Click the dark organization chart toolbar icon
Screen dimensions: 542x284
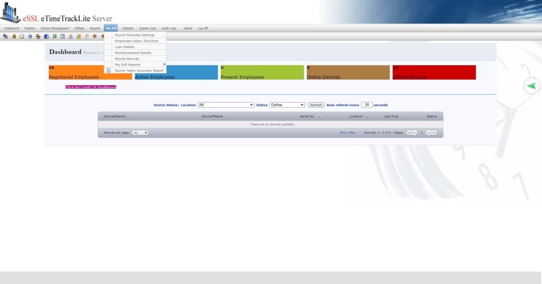(x=38, y=36)
